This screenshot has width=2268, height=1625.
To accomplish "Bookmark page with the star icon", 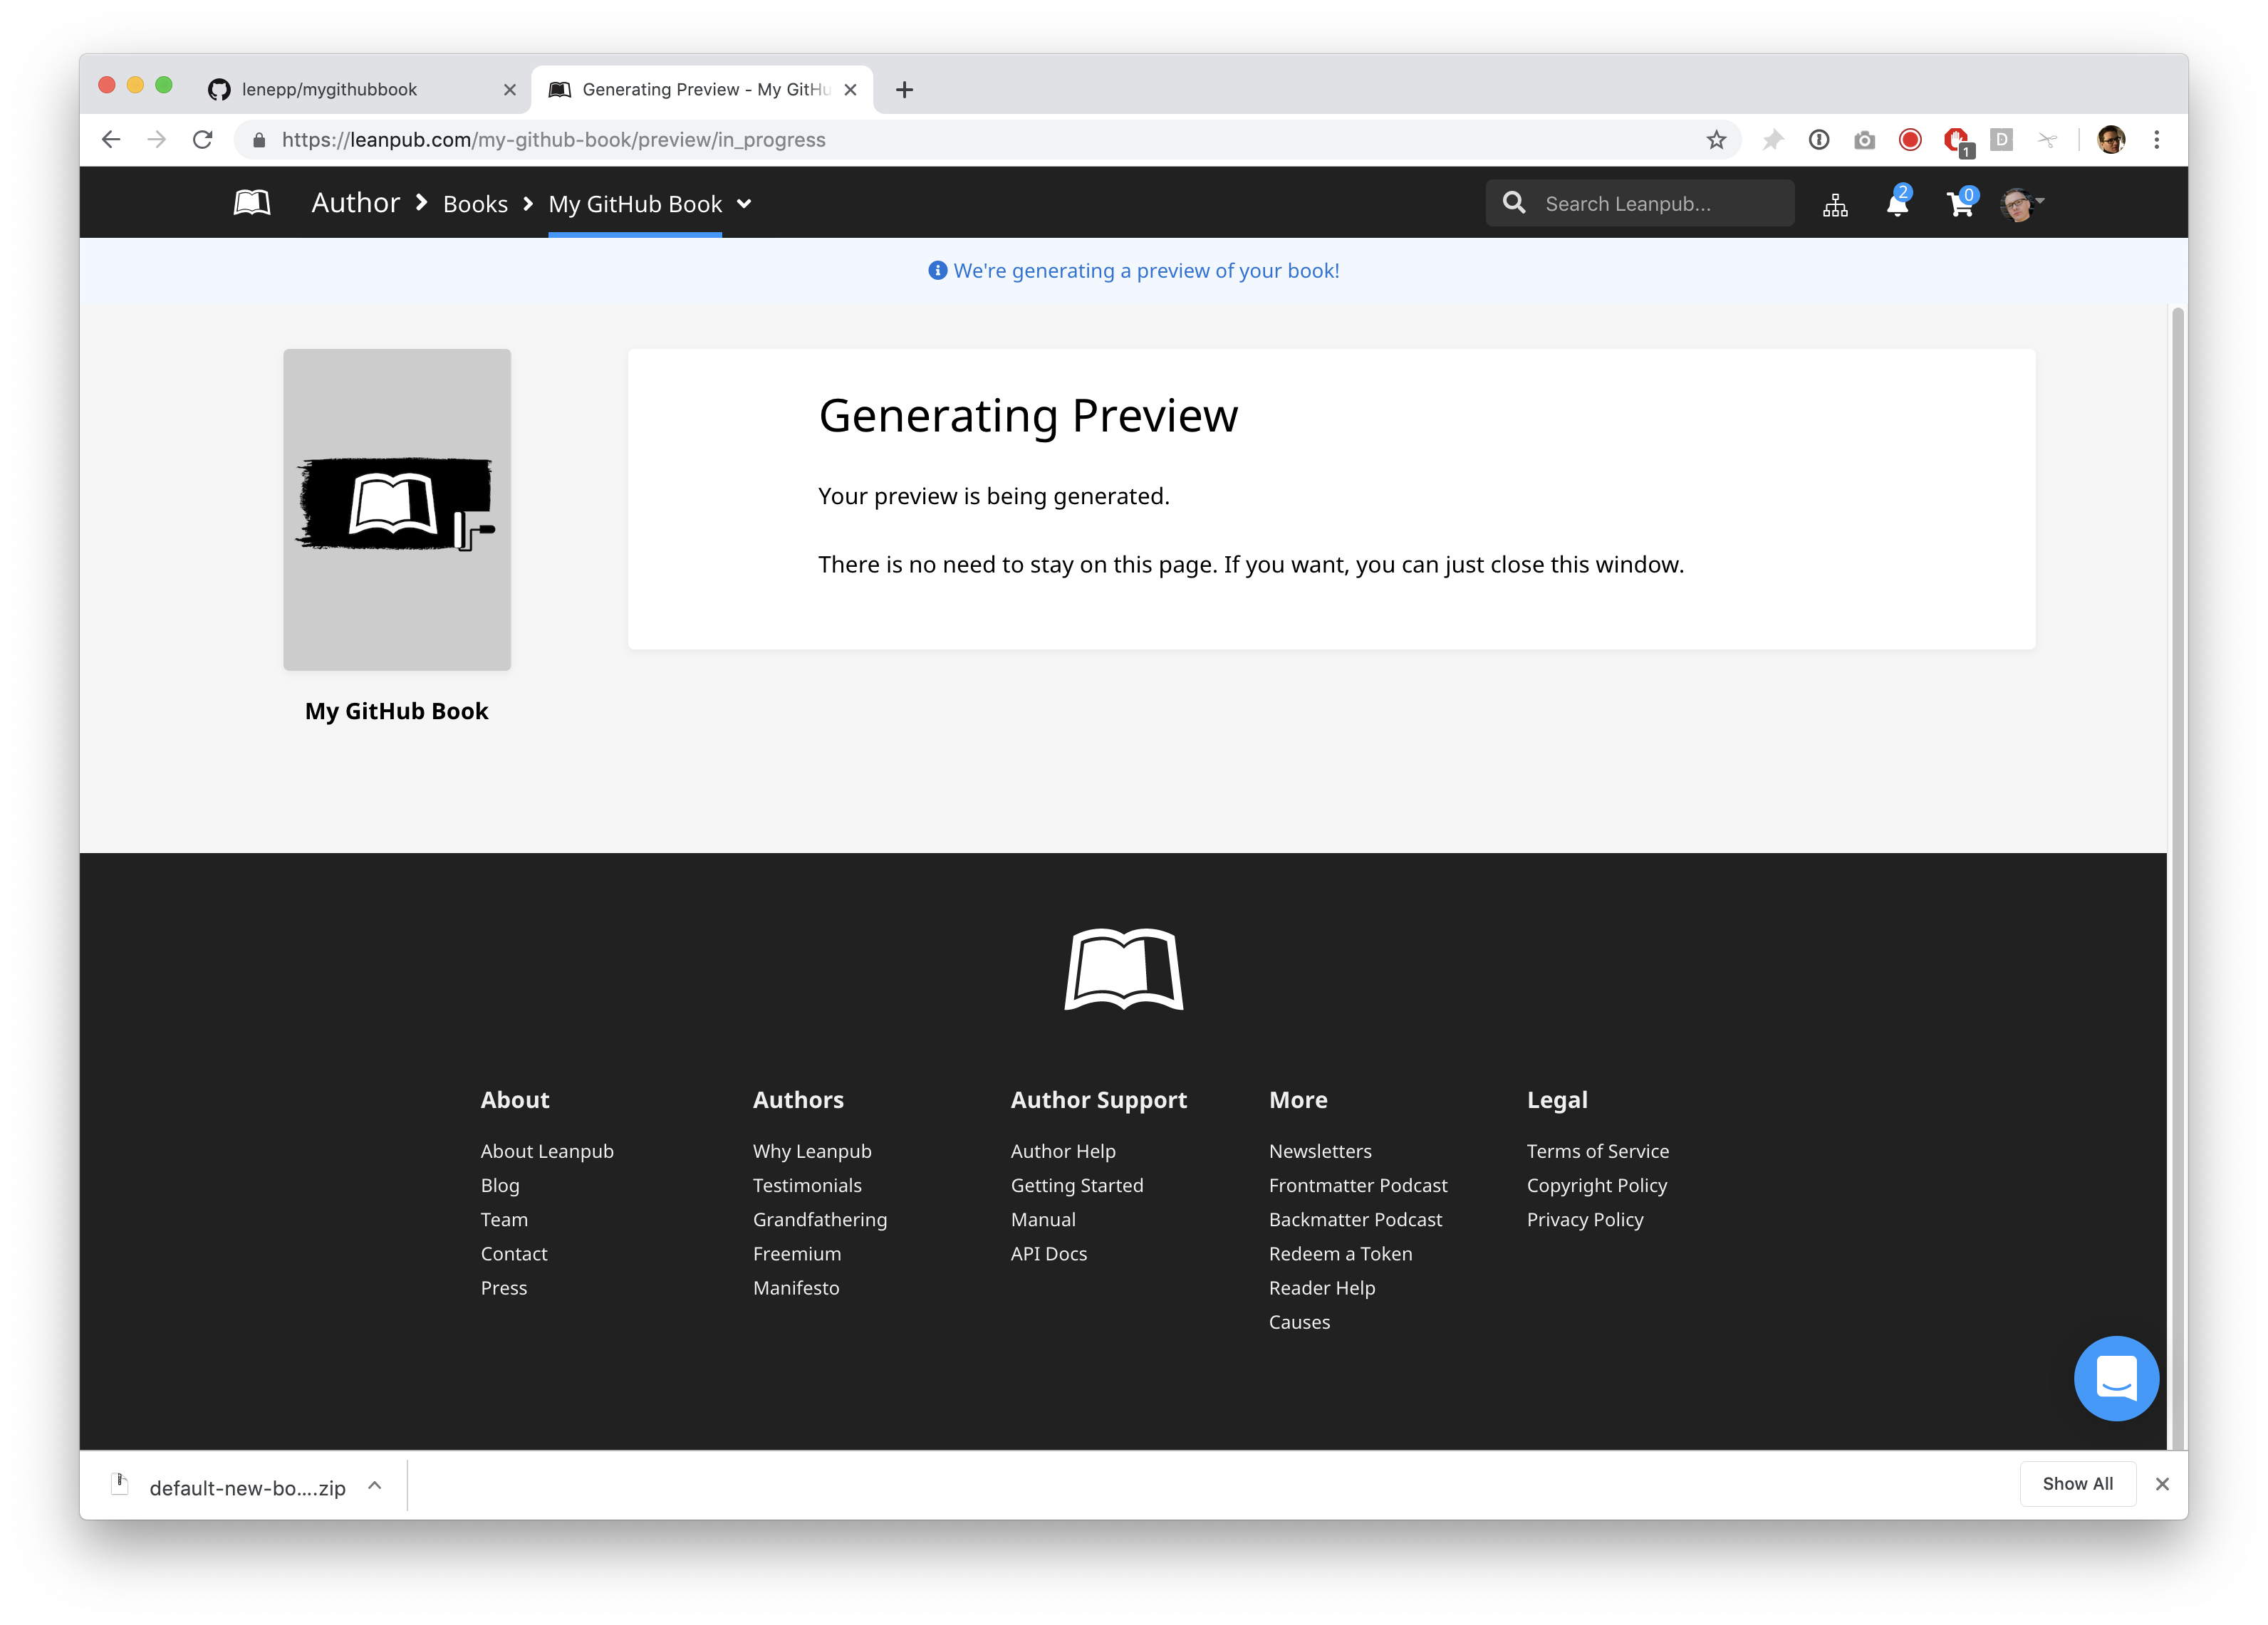I will [1716, 140].
